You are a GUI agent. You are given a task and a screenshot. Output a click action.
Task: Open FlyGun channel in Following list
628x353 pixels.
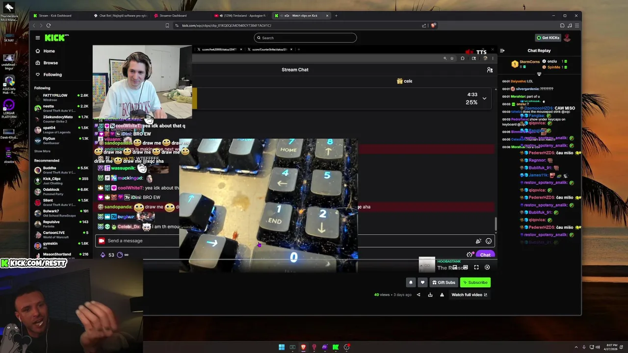(61, 140)
